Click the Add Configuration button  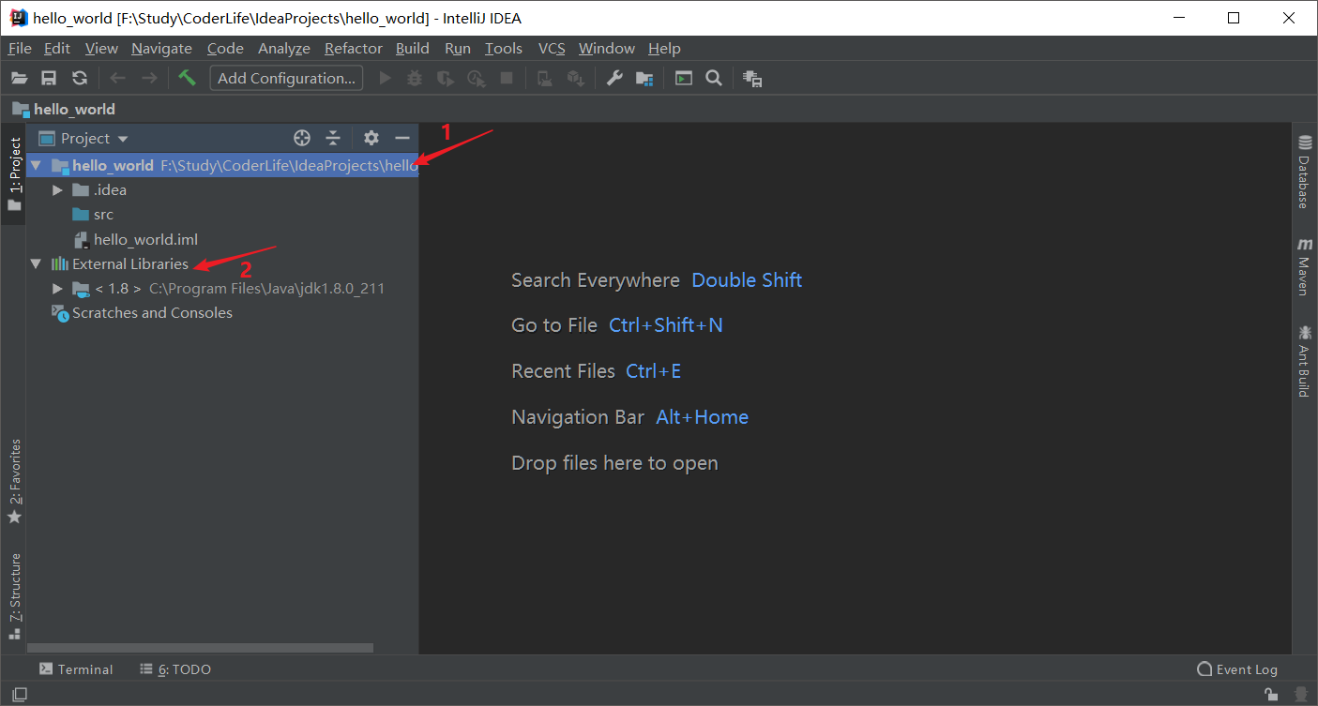[286, 79]
